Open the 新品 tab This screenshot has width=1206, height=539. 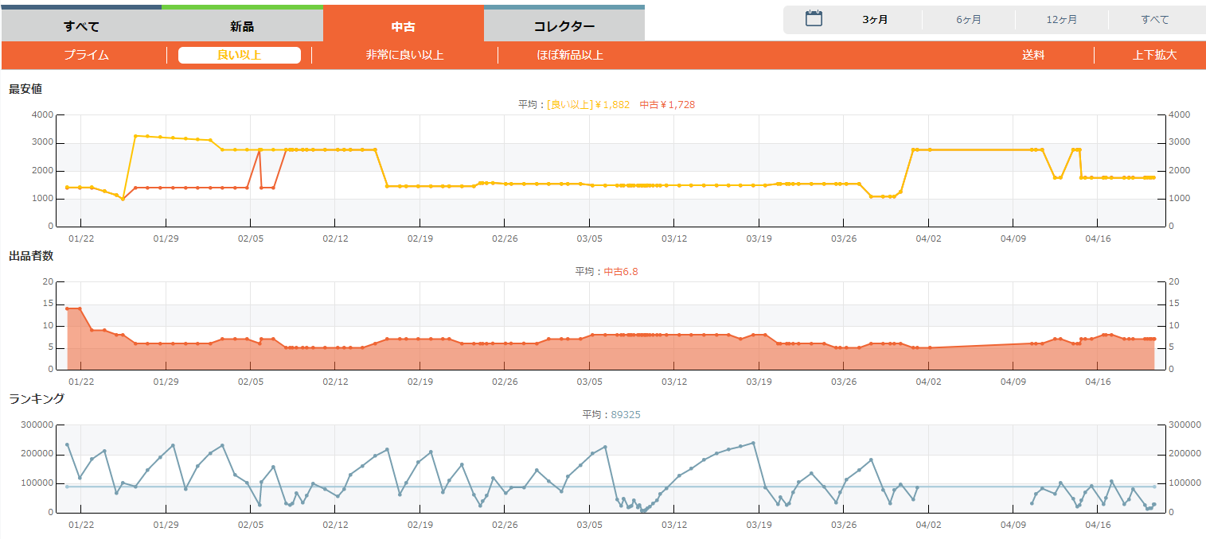coord(242,26)
